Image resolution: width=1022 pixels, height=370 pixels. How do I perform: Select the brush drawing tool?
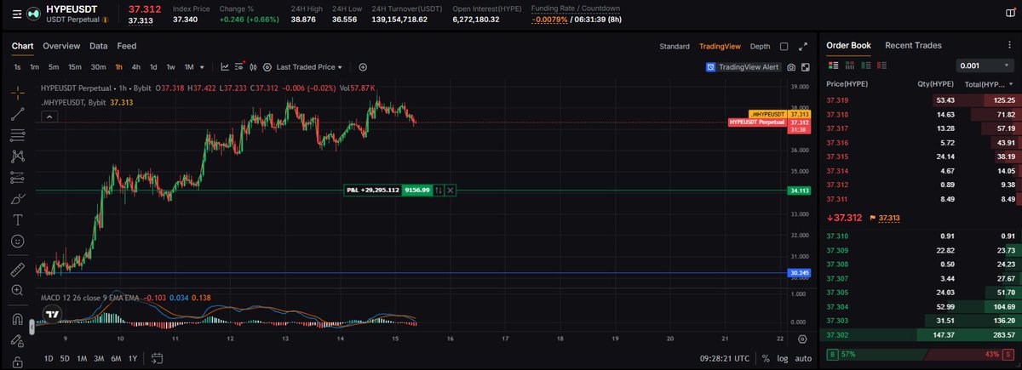[17, 199]
